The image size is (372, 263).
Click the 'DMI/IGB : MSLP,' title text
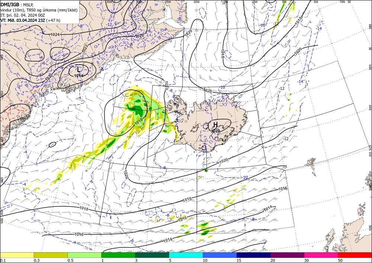tap(17, 4)
